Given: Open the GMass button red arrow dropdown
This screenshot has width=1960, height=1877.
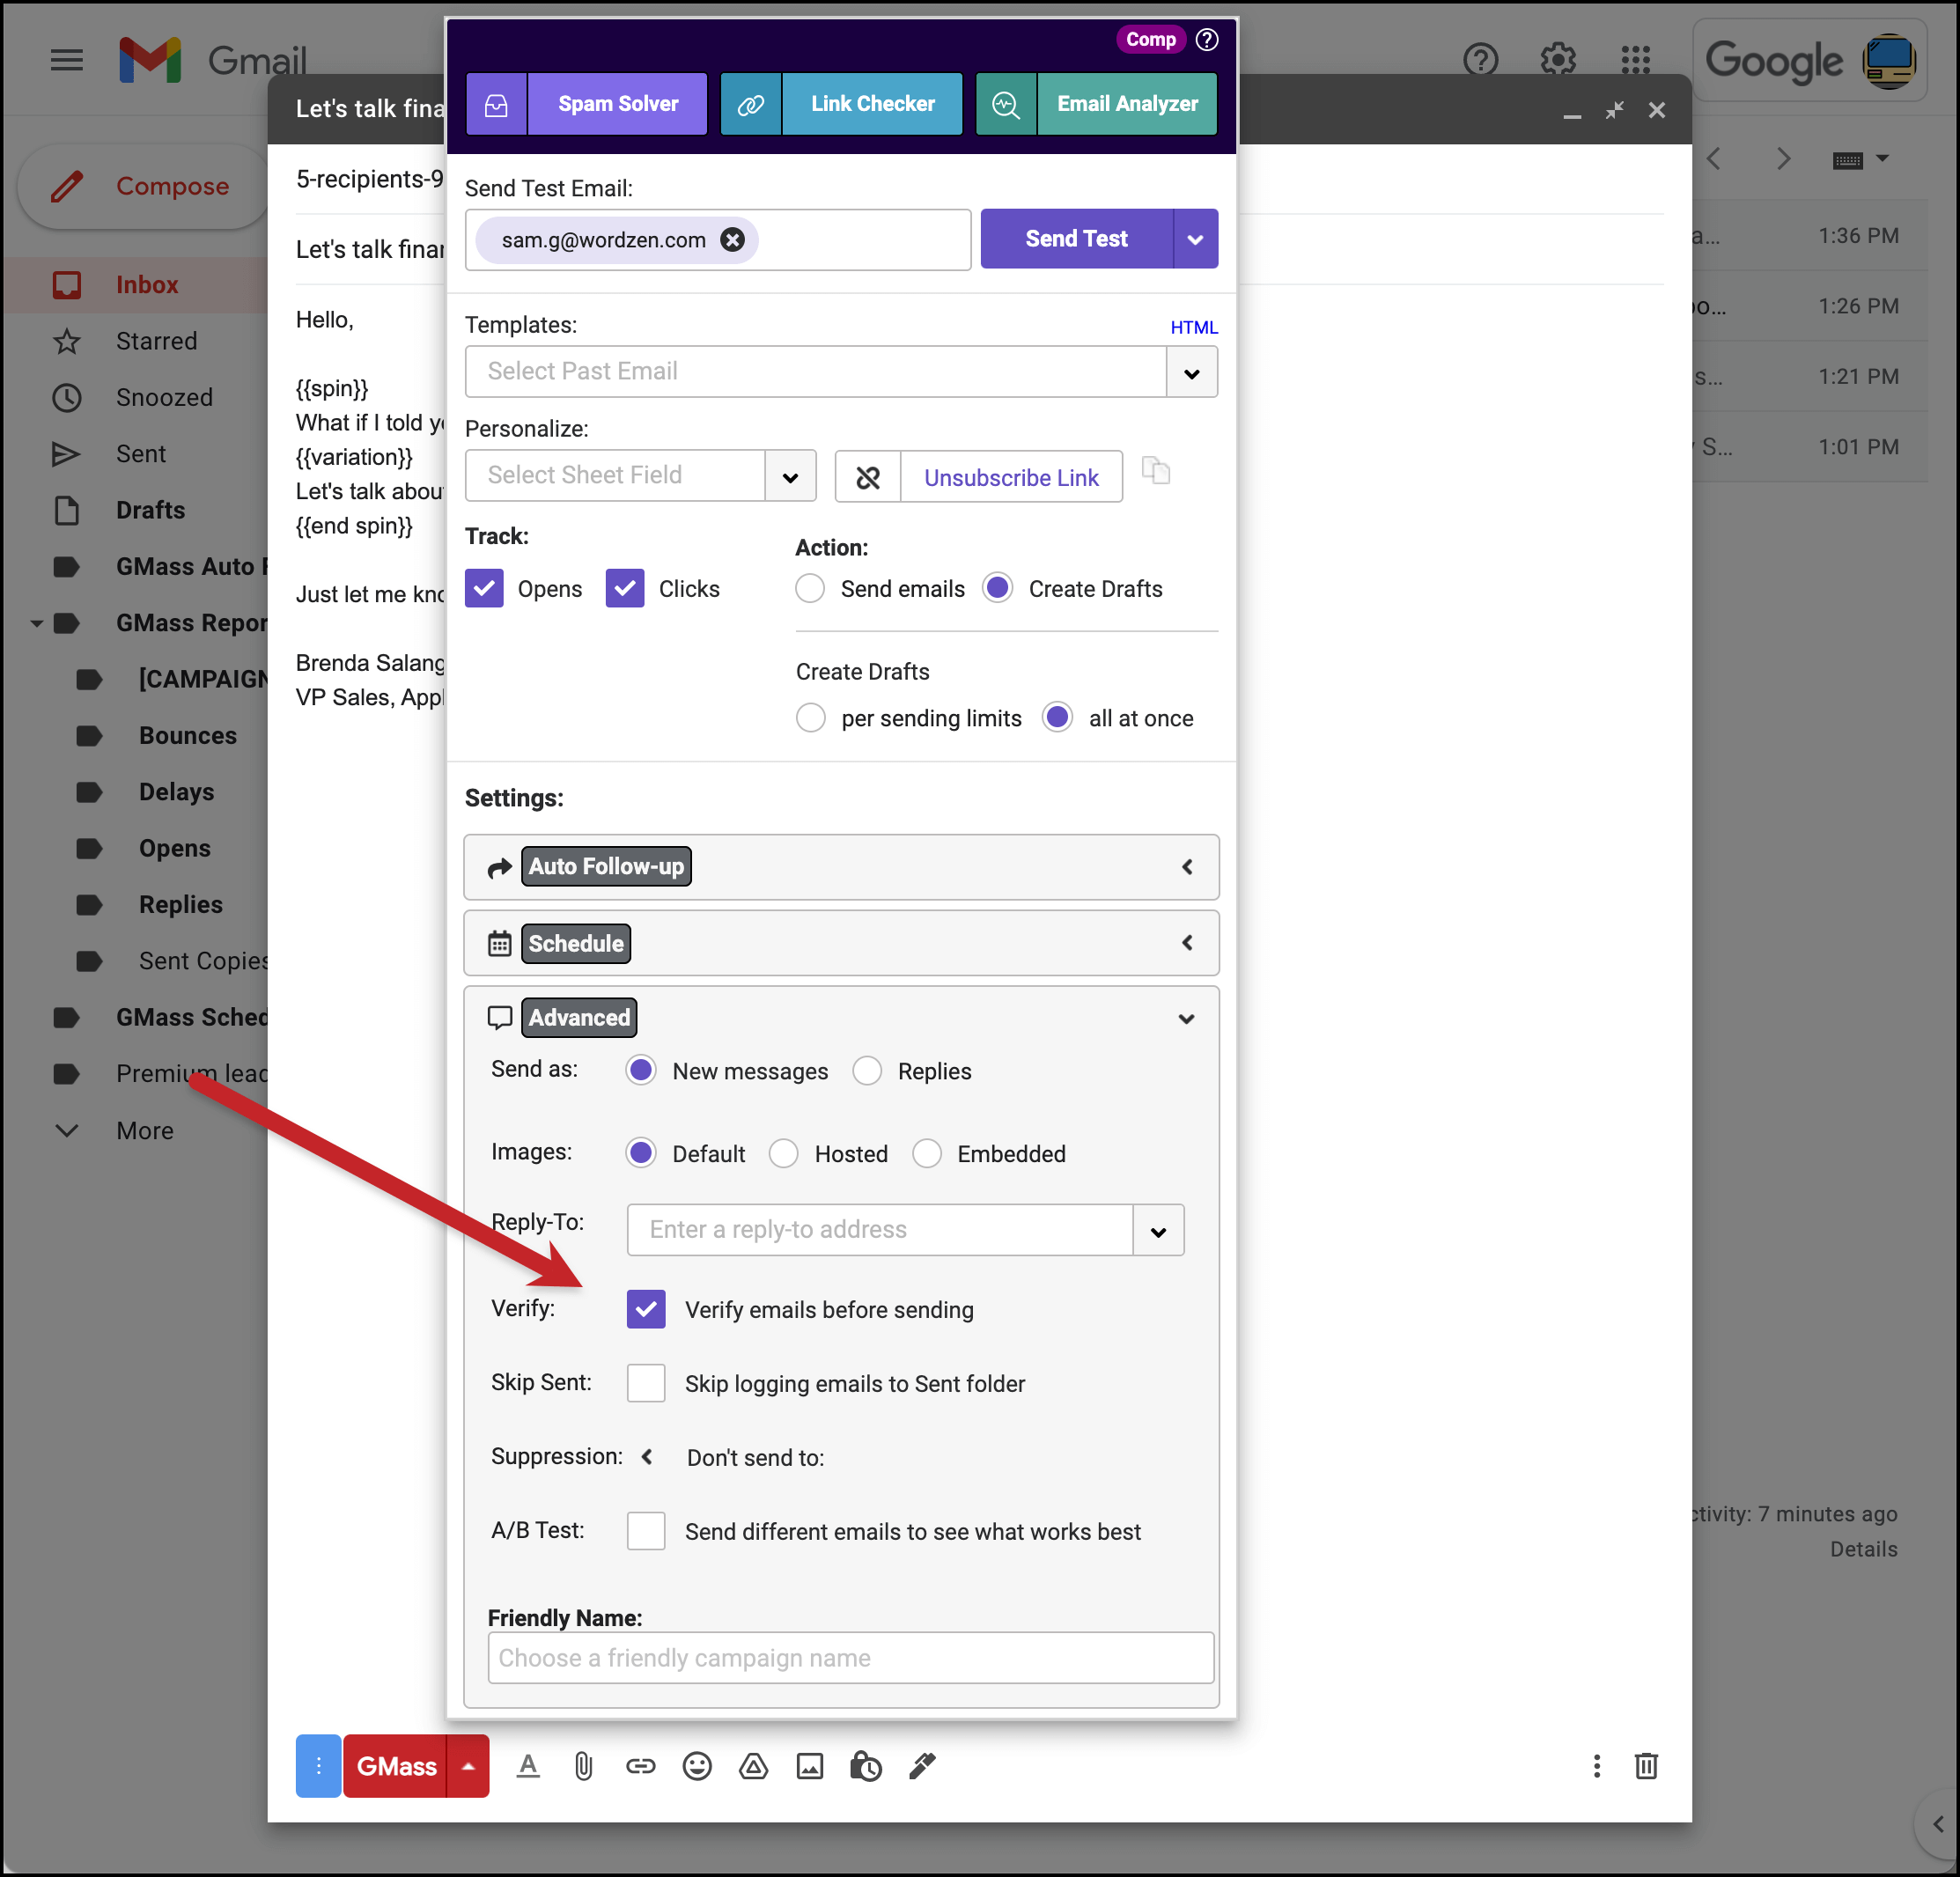Looking at the screenshot, I should click(468, 1766).
